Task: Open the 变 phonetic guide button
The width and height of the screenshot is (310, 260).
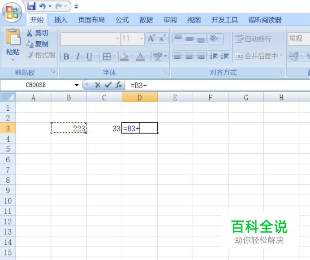Action: click(158, 56)
